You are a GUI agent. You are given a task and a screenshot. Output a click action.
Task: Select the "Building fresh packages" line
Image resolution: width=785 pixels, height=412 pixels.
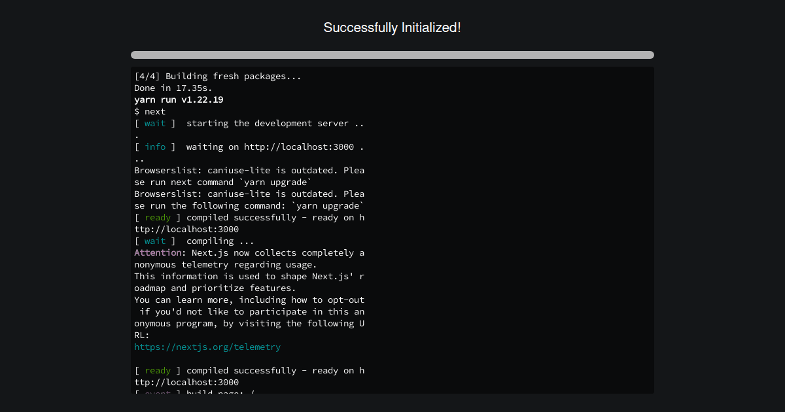[218, 77]
